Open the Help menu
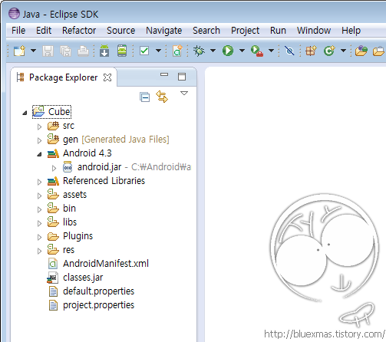Screen dimensions: 386x342 (x=351, y=31)
